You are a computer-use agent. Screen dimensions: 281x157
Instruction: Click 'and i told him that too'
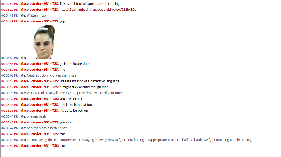(76, 105)
